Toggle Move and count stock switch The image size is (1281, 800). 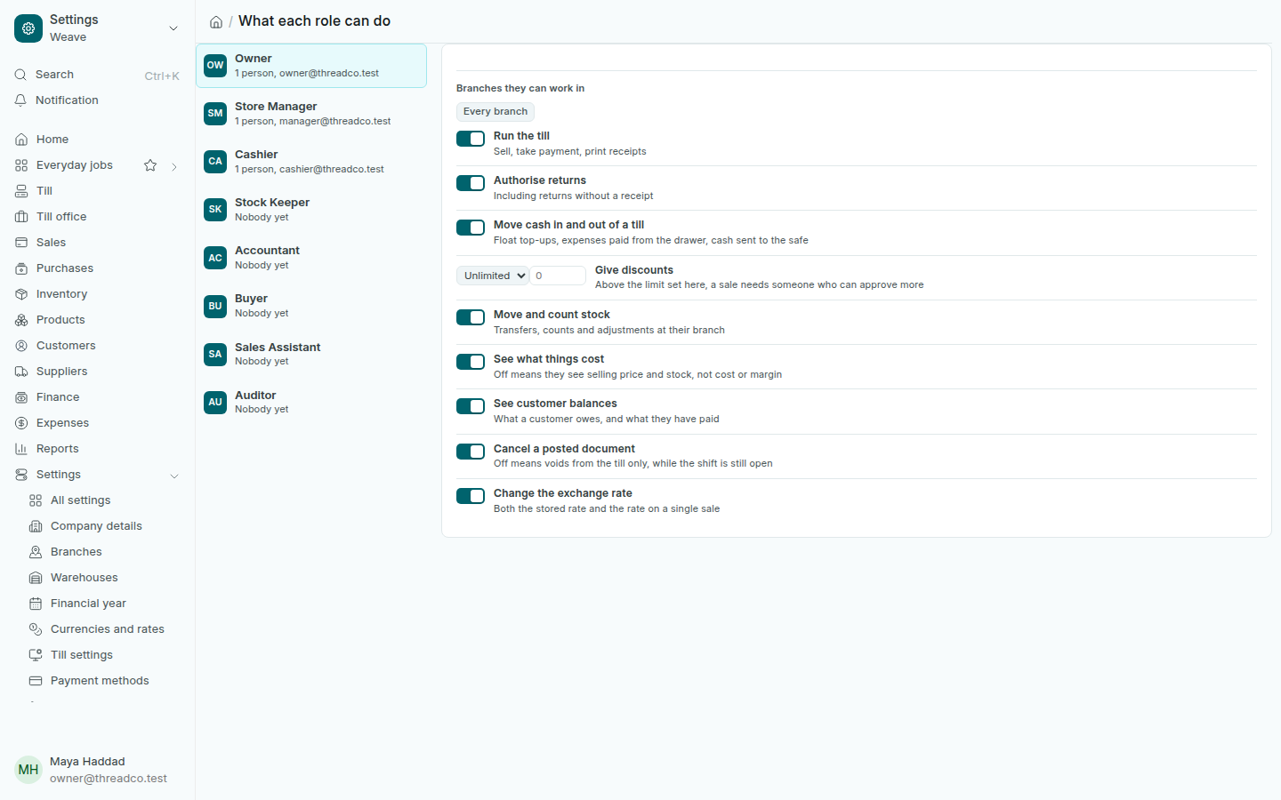click(471, 317)
